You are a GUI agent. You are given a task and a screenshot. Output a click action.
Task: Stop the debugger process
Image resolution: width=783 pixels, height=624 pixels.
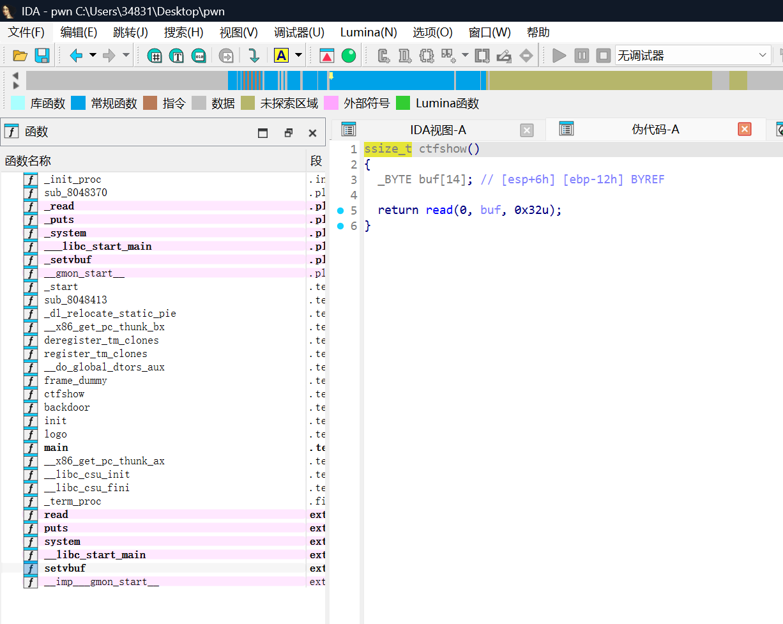coord(604,56)
